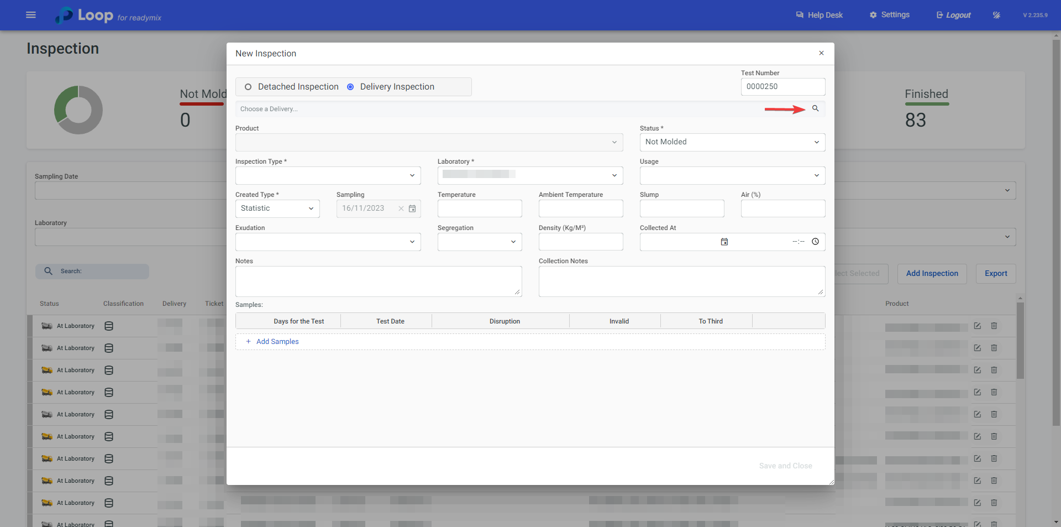Open Settings in the top bar

pos(889,15)
